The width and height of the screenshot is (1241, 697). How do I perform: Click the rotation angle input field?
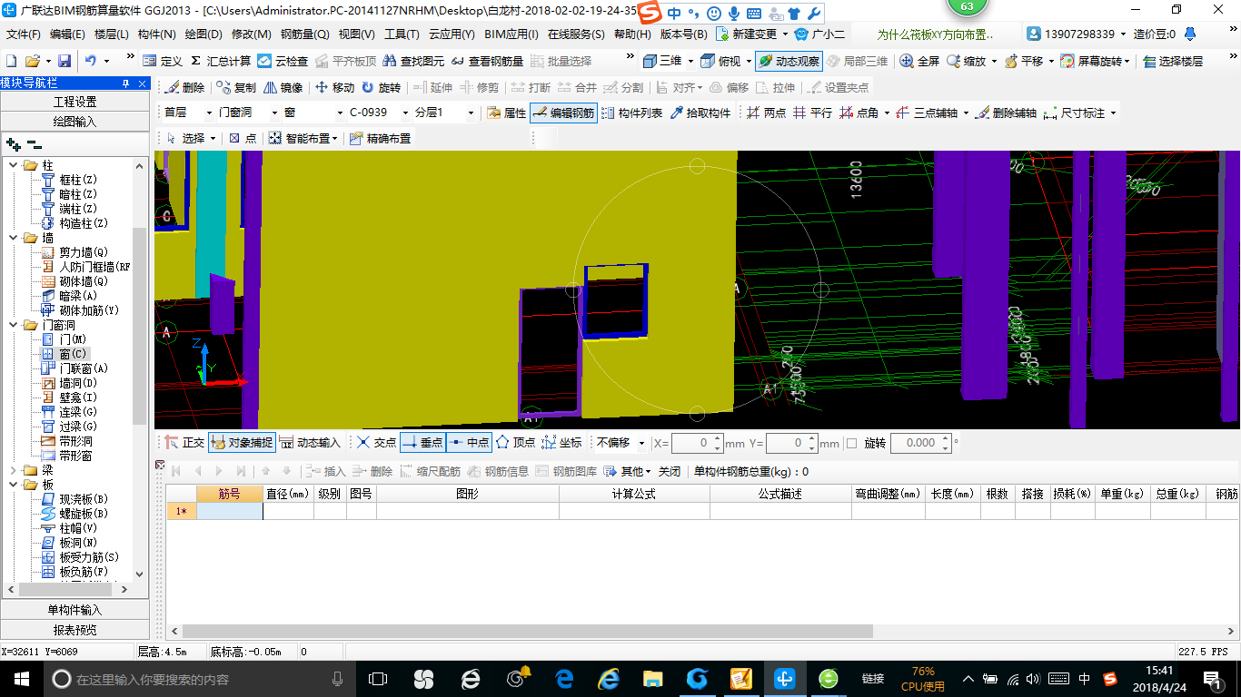click(x=920, y=443)
